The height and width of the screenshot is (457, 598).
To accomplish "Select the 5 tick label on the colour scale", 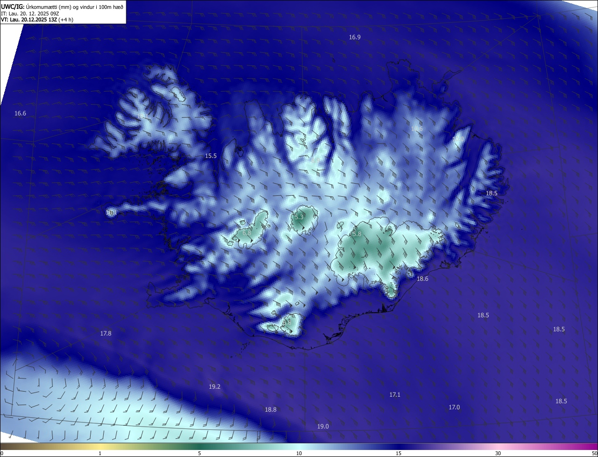I will point(199,453).
